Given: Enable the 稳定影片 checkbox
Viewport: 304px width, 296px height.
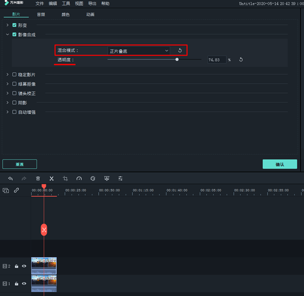Looking at the screenshot, I should point(14,74).
